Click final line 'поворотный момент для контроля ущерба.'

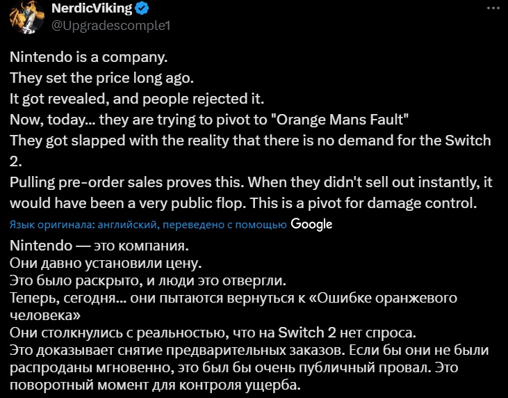tap(156, 385)
